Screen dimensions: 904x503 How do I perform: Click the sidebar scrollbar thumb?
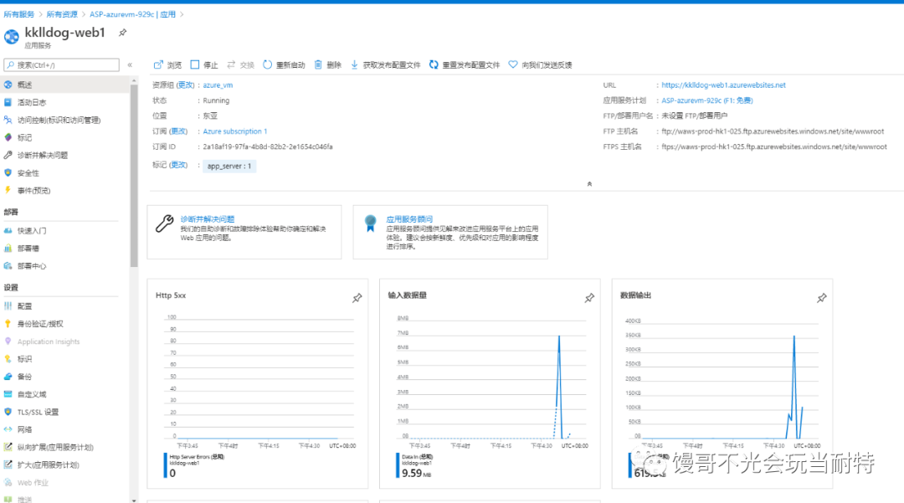coord(134,176)
